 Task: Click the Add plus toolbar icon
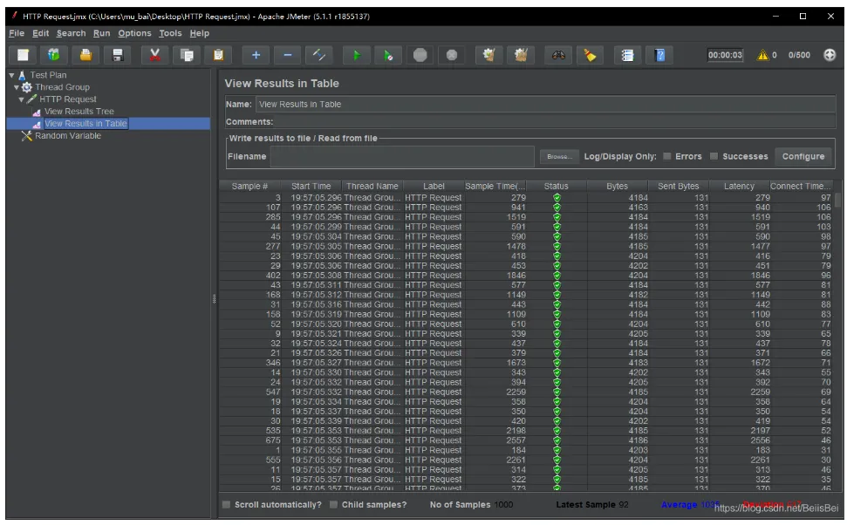256,55
